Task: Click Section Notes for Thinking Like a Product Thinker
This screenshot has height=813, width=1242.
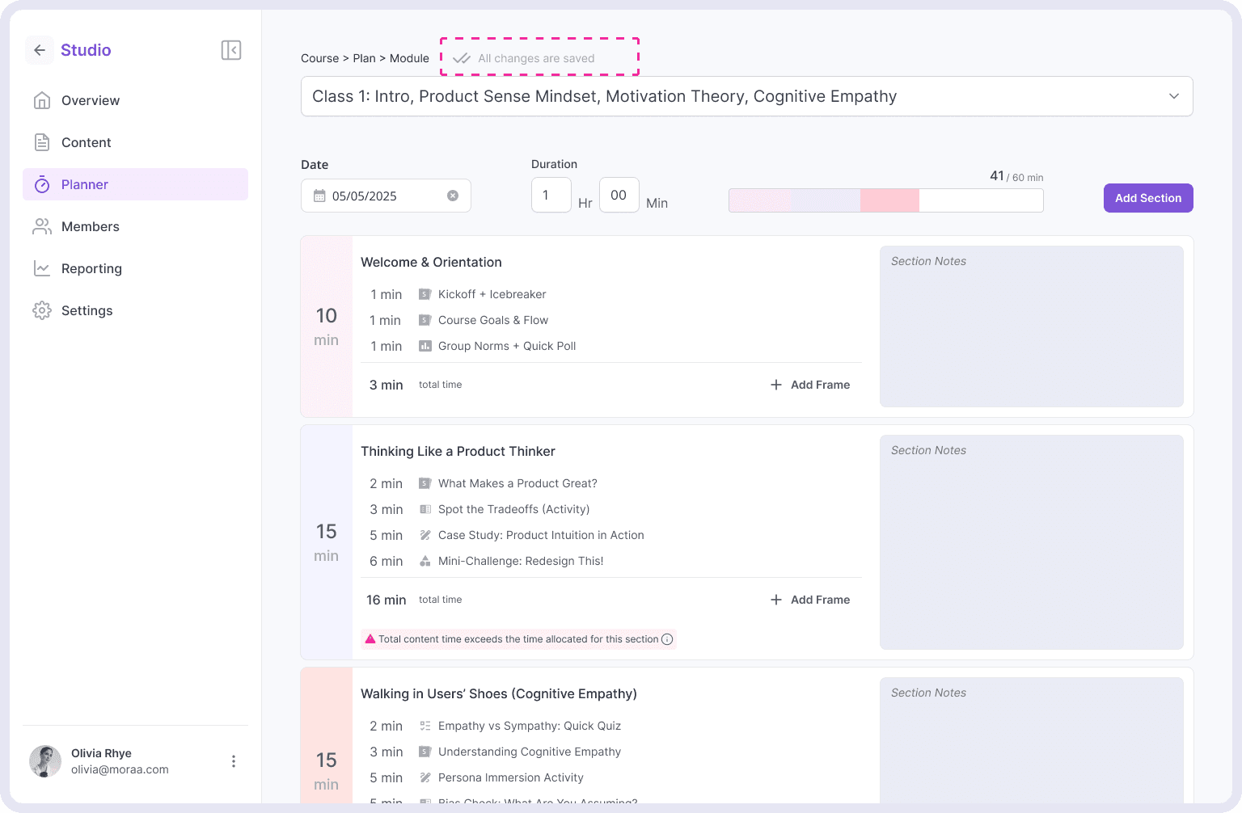Action: pos(1032,542)
